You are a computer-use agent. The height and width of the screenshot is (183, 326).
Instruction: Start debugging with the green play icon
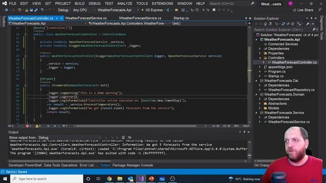click(x=143, y=10)
